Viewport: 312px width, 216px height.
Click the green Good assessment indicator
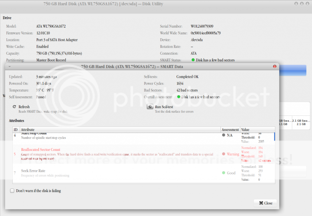coord(224,173)
